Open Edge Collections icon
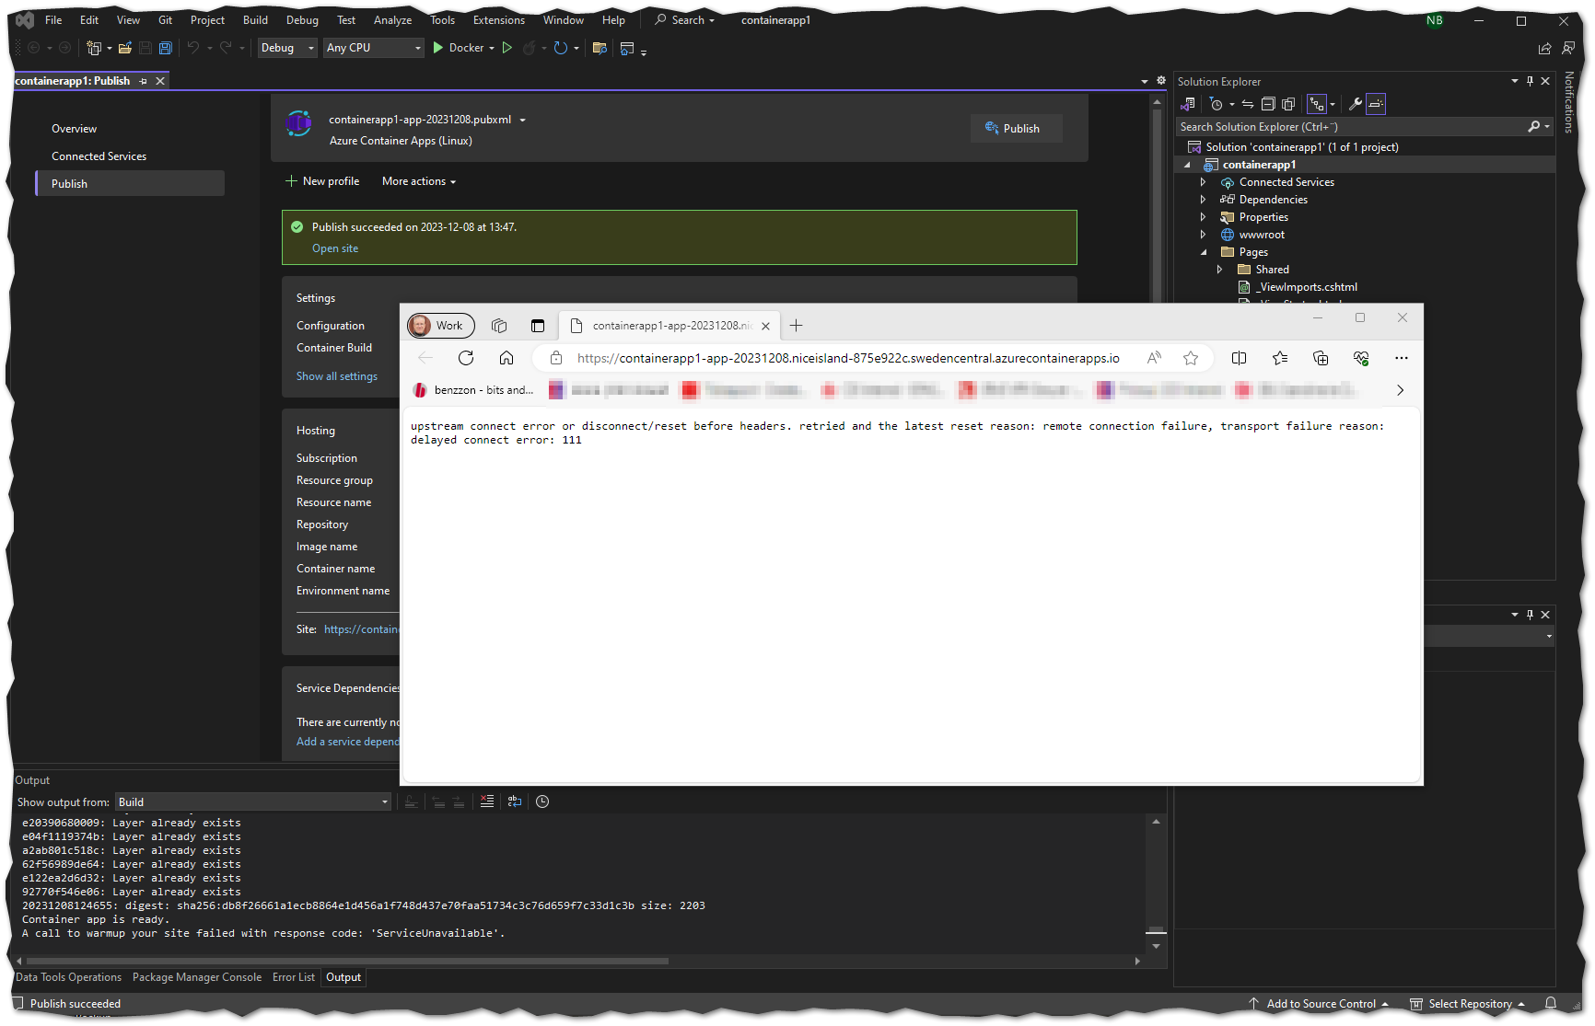Image resolution: width=1595 pixels, height=1026 pixels. point(1321,358)
